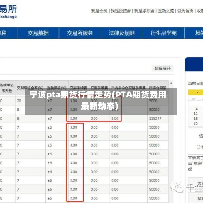Click the exchange logo at top left
203x203 pixels.
coord(8,12)
